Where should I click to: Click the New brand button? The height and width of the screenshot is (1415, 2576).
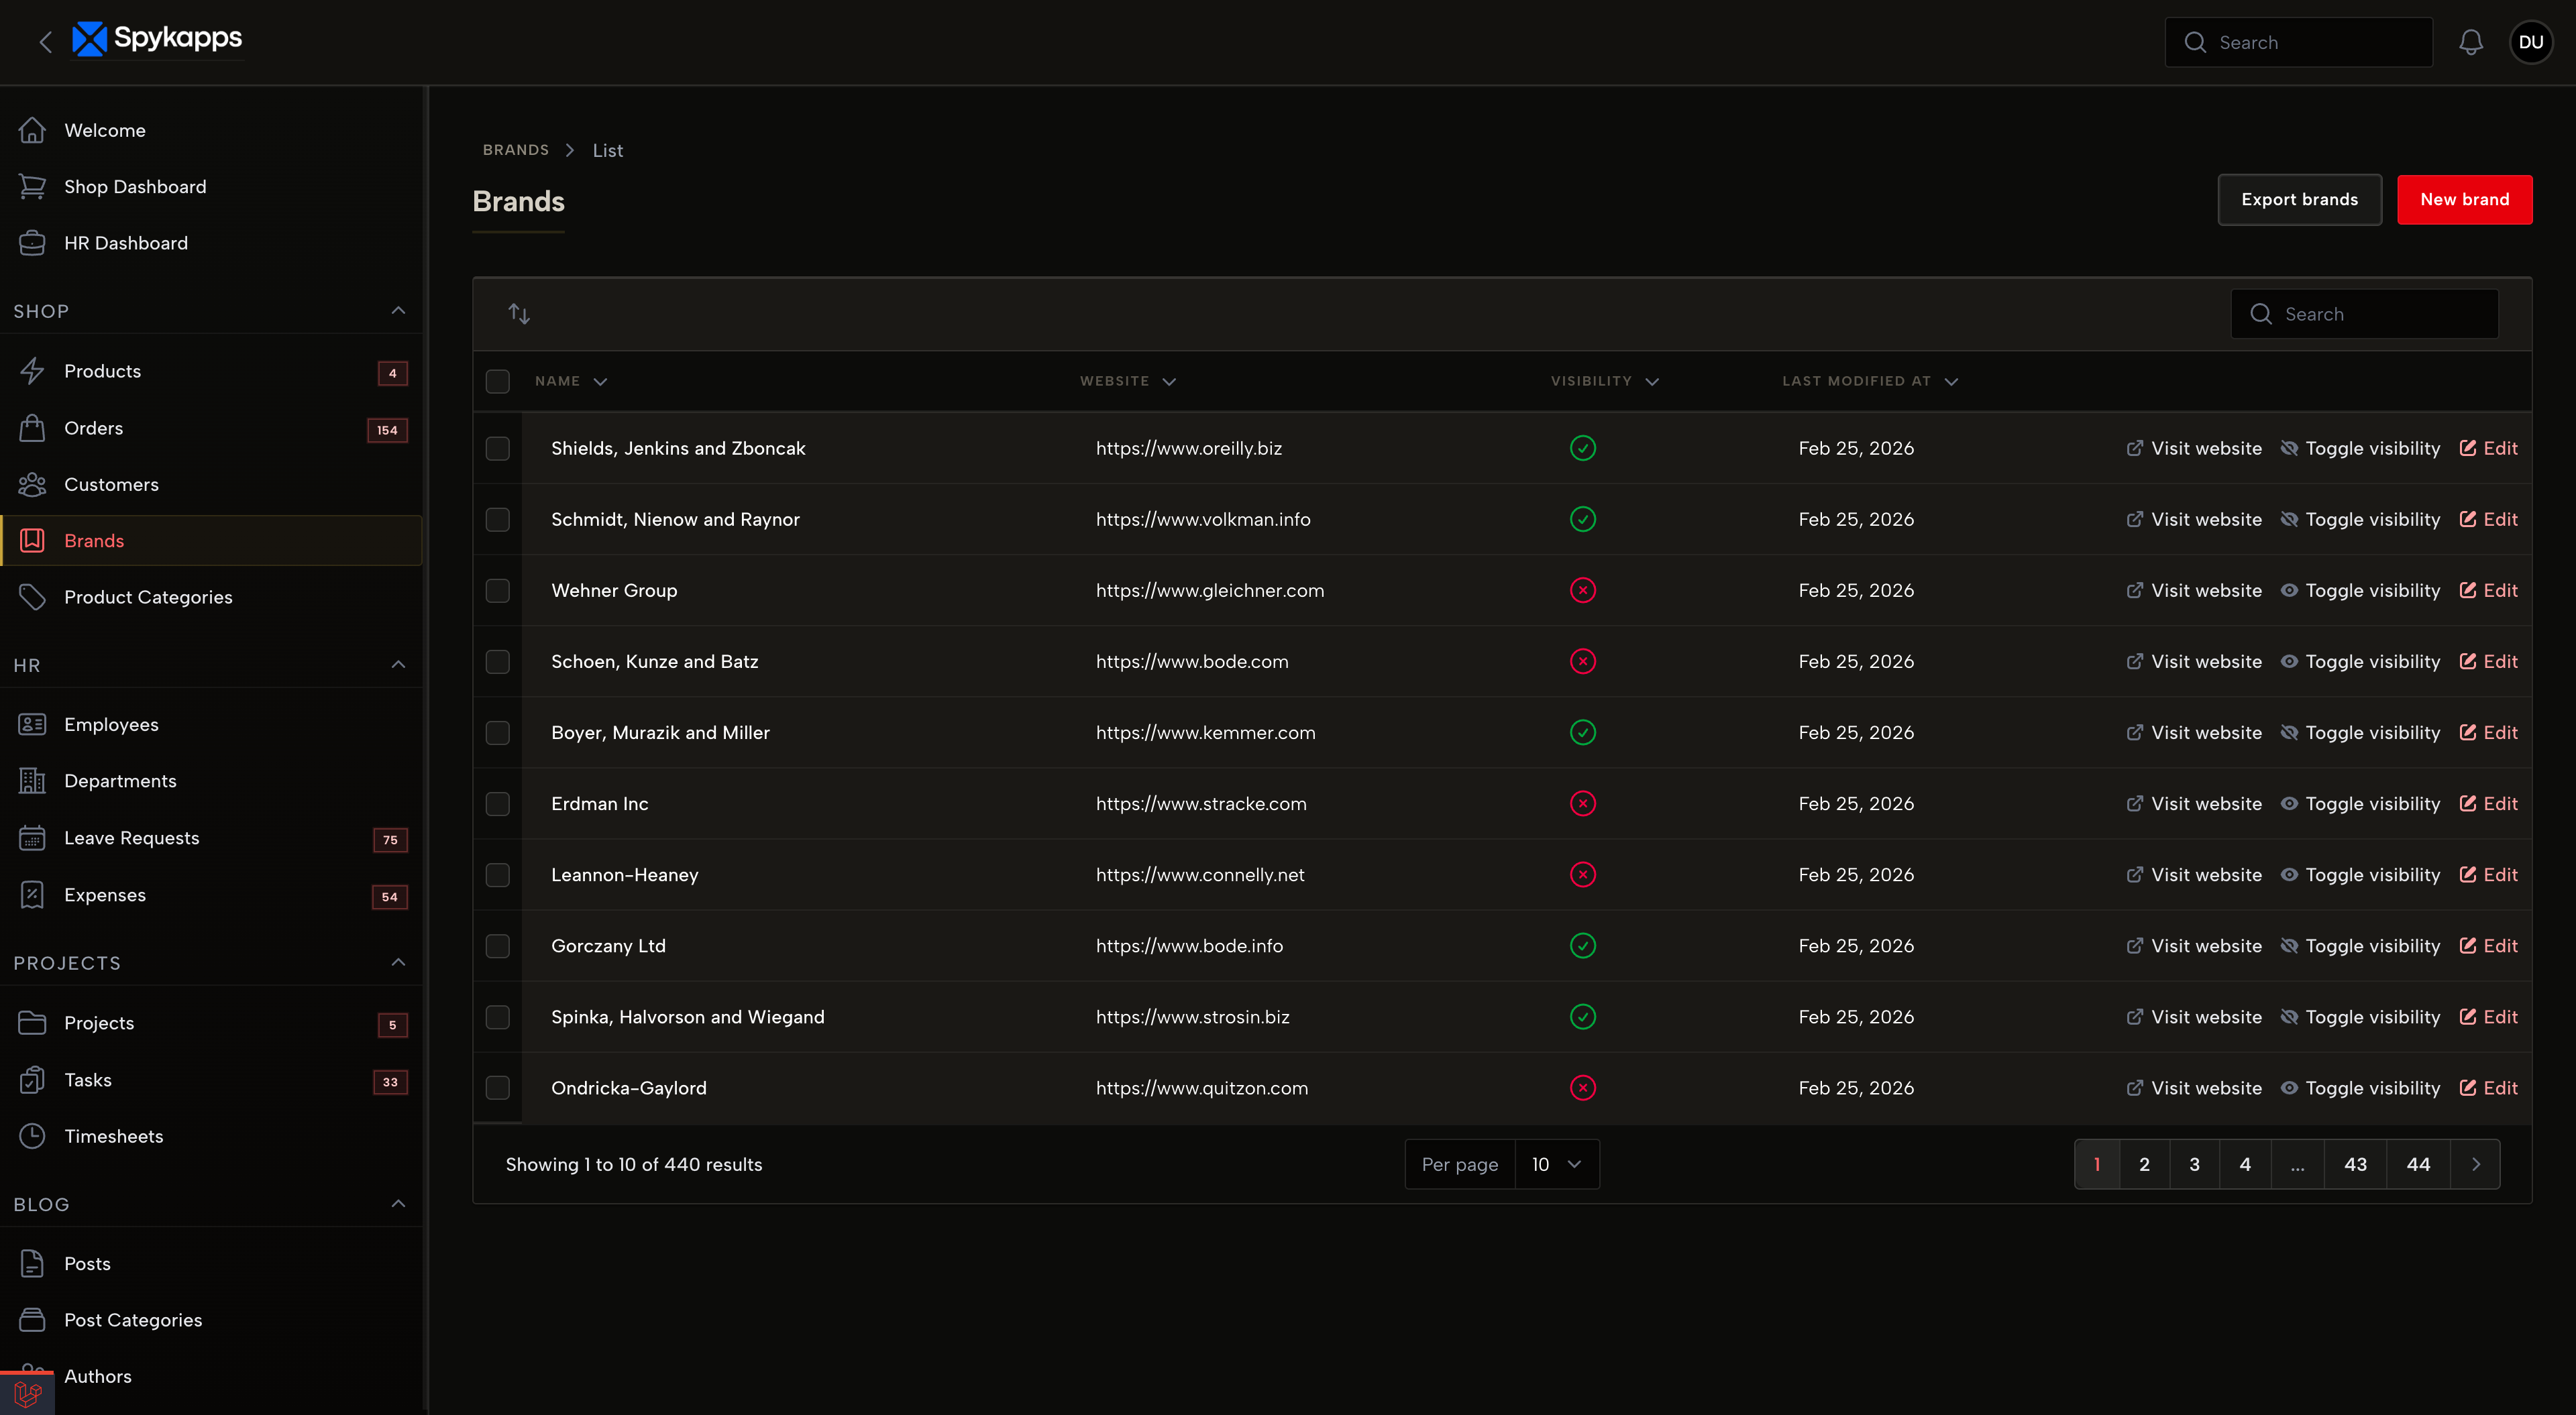2463,200
